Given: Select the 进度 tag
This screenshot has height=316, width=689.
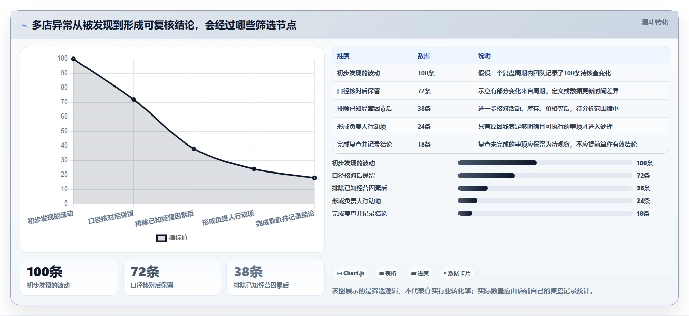Looking at the screenshot, I should pyautogui.click(x=420, y=273).
